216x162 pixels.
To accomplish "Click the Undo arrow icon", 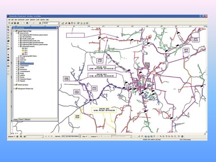I will [34, 23].
